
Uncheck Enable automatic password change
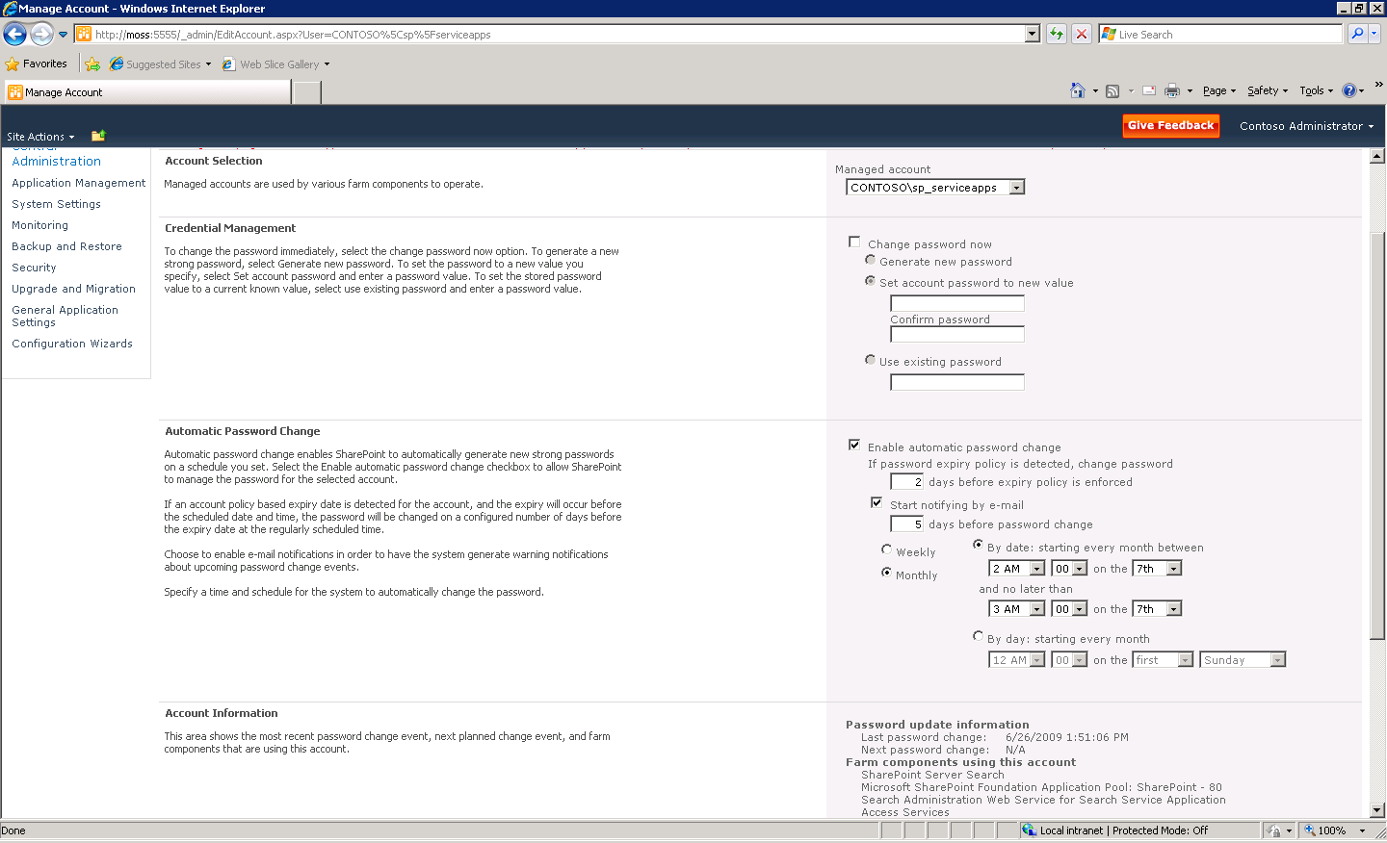point(854,445)
